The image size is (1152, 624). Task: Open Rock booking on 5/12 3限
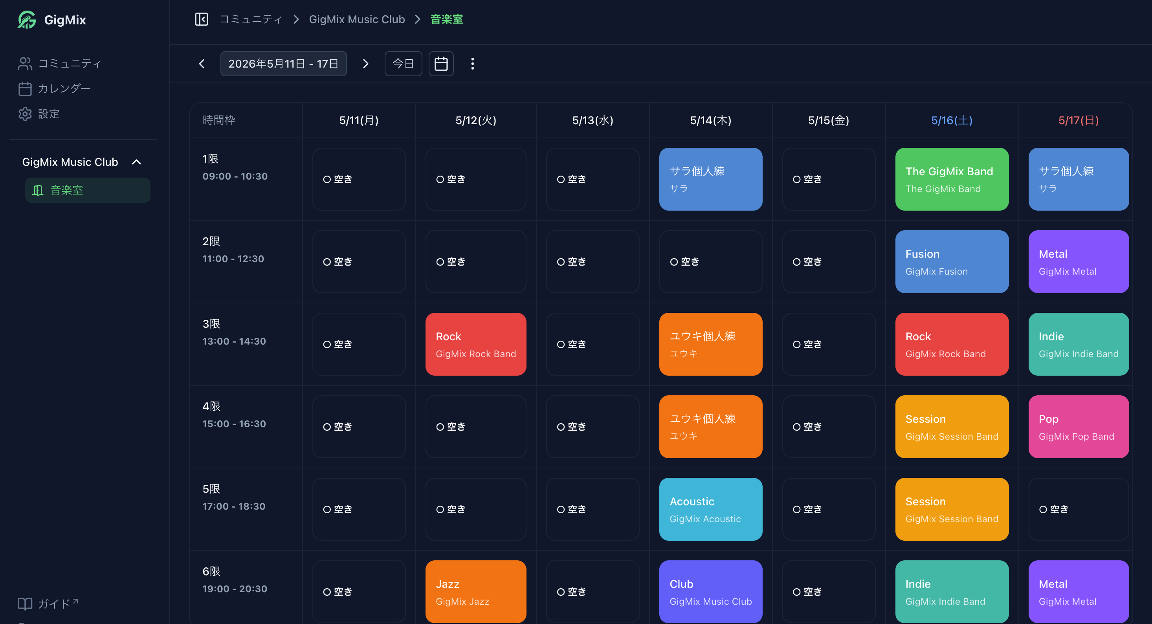pyautogui.click(x=475, y=344)
